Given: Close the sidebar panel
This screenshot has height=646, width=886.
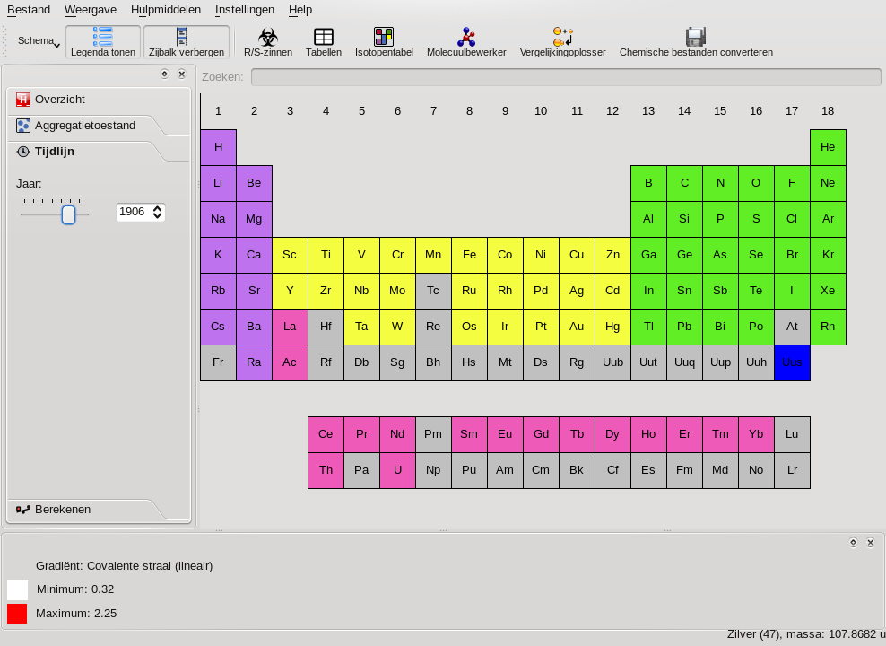Looking at the screenshot, I should point(181,74).
